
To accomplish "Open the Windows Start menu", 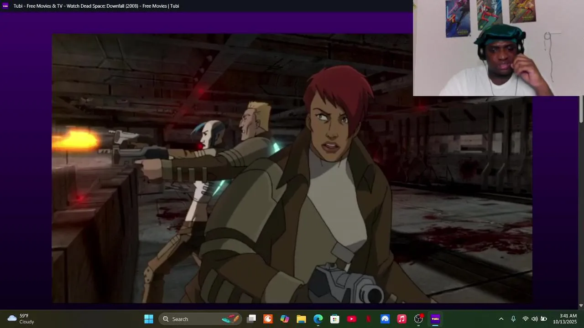I will (149, 319).
